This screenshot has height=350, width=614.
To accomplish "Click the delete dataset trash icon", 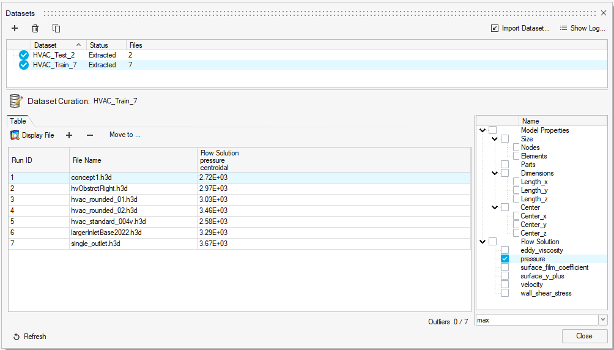I will coord(35,28).
